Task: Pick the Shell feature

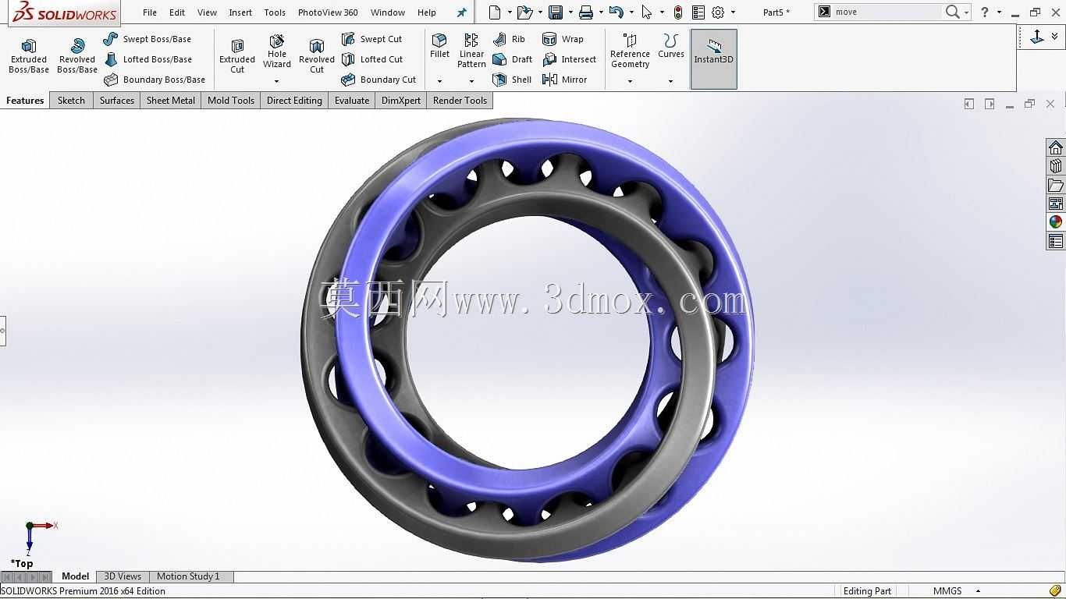Action: [513, 80]
